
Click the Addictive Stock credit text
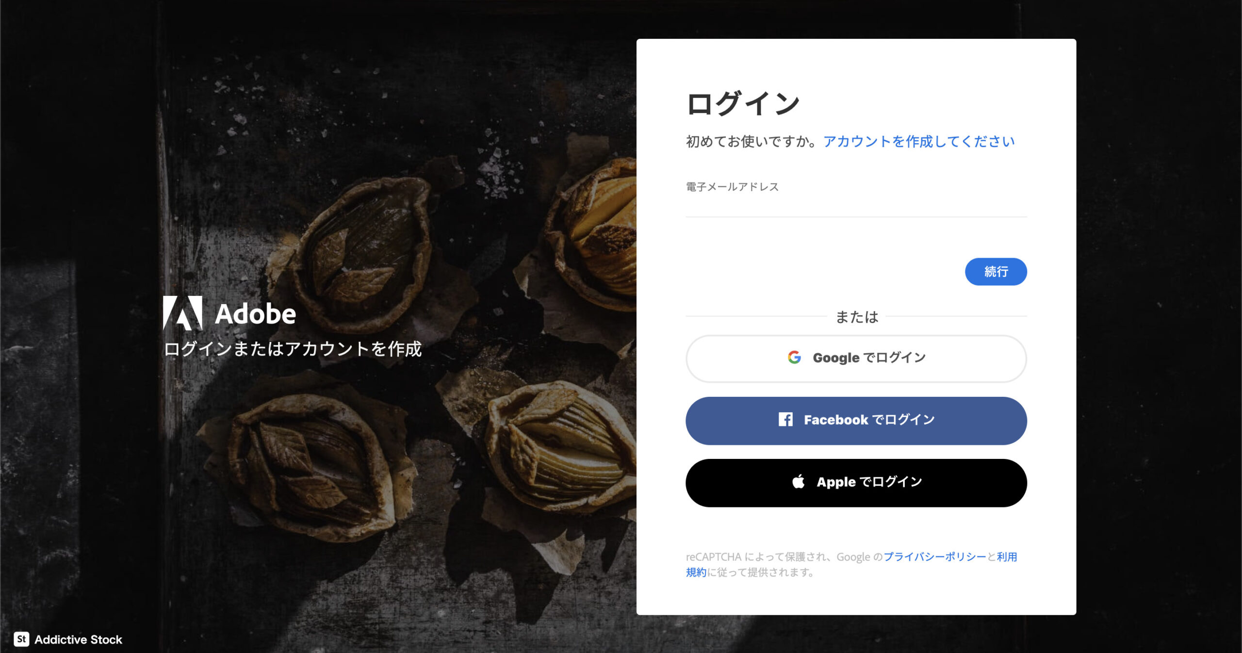[x=78, y=639]
